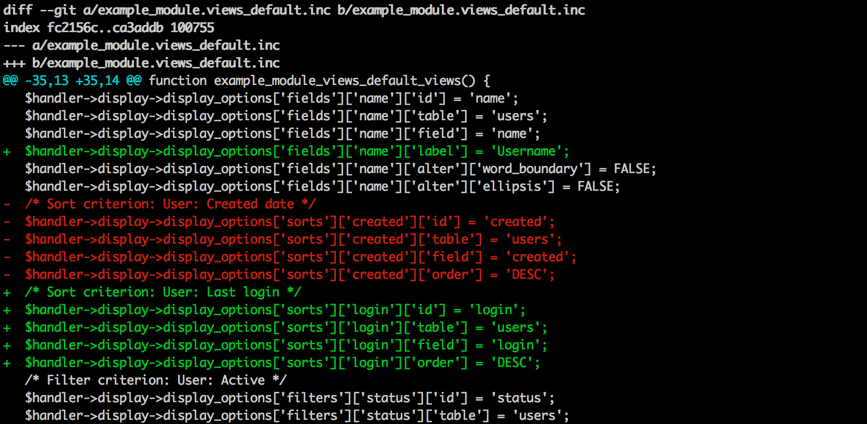
Task: Click the green line with ['login']['table'] = 'users'
Action: (286, 328)
